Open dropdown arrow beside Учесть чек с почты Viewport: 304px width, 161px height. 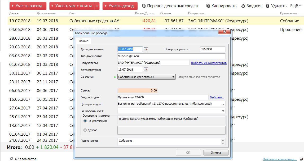tap(97, 6)
